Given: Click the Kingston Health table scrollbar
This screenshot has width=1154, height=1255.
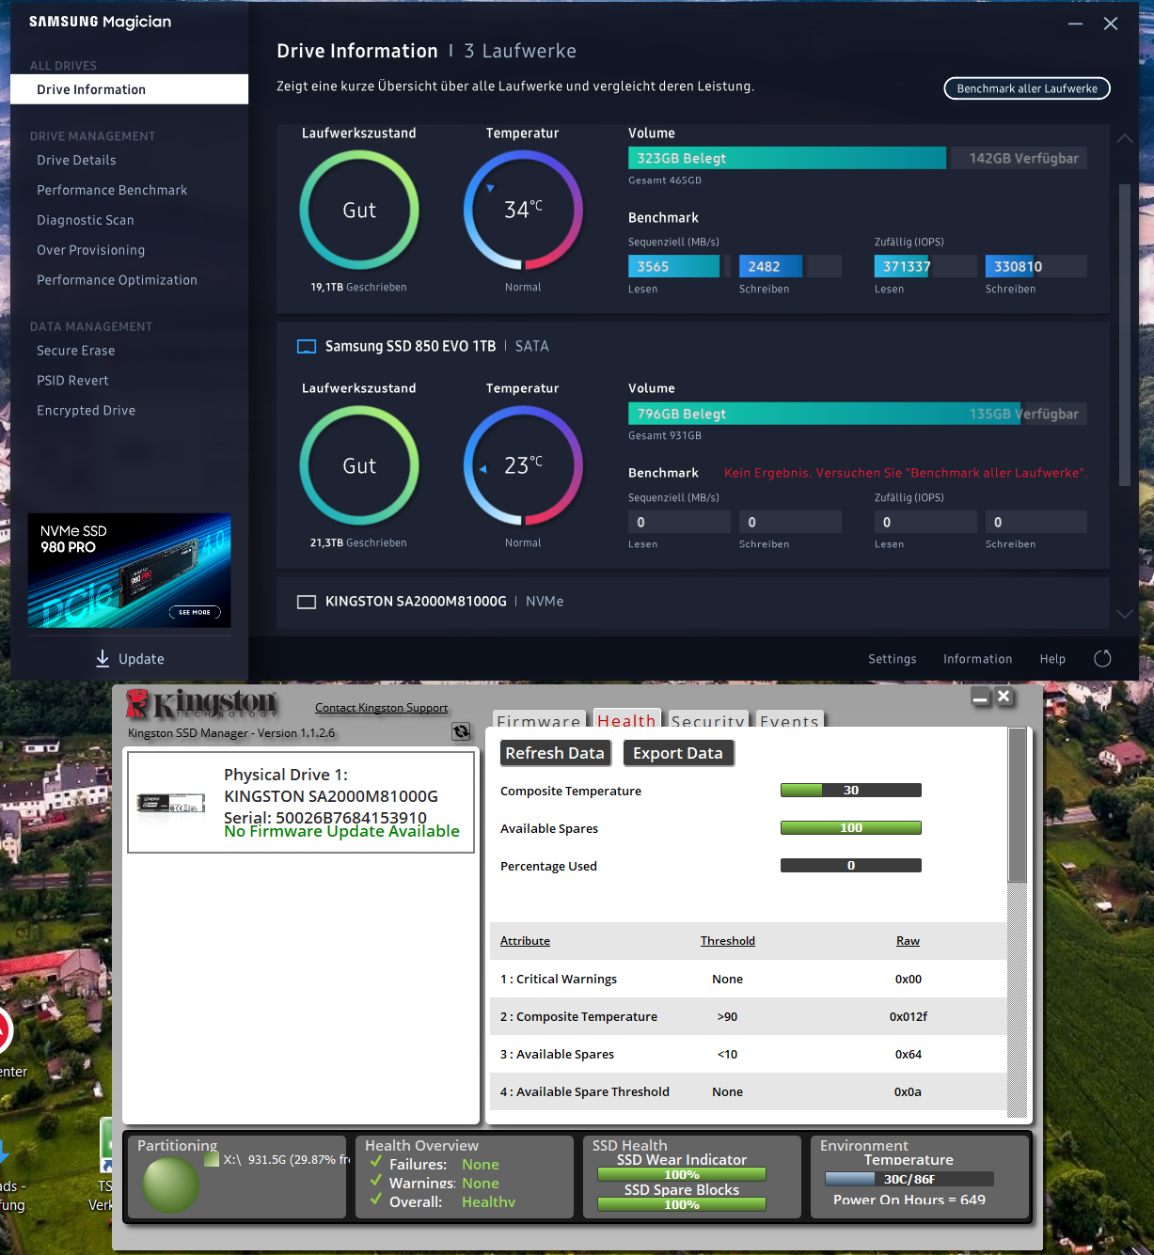Looking at the screenshot, I should [1017, 806].
